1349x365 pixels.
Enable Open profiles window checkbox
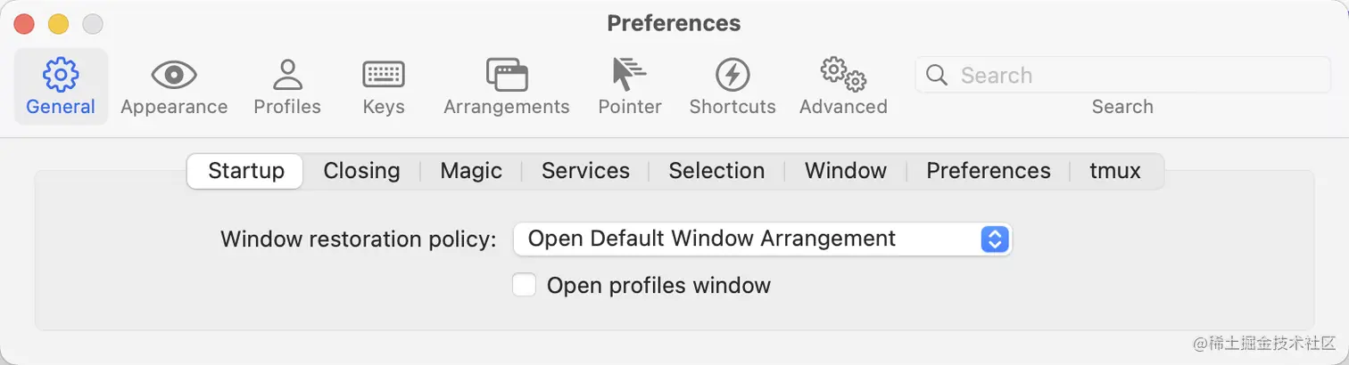pyautogui.click(x=525, y=286)
